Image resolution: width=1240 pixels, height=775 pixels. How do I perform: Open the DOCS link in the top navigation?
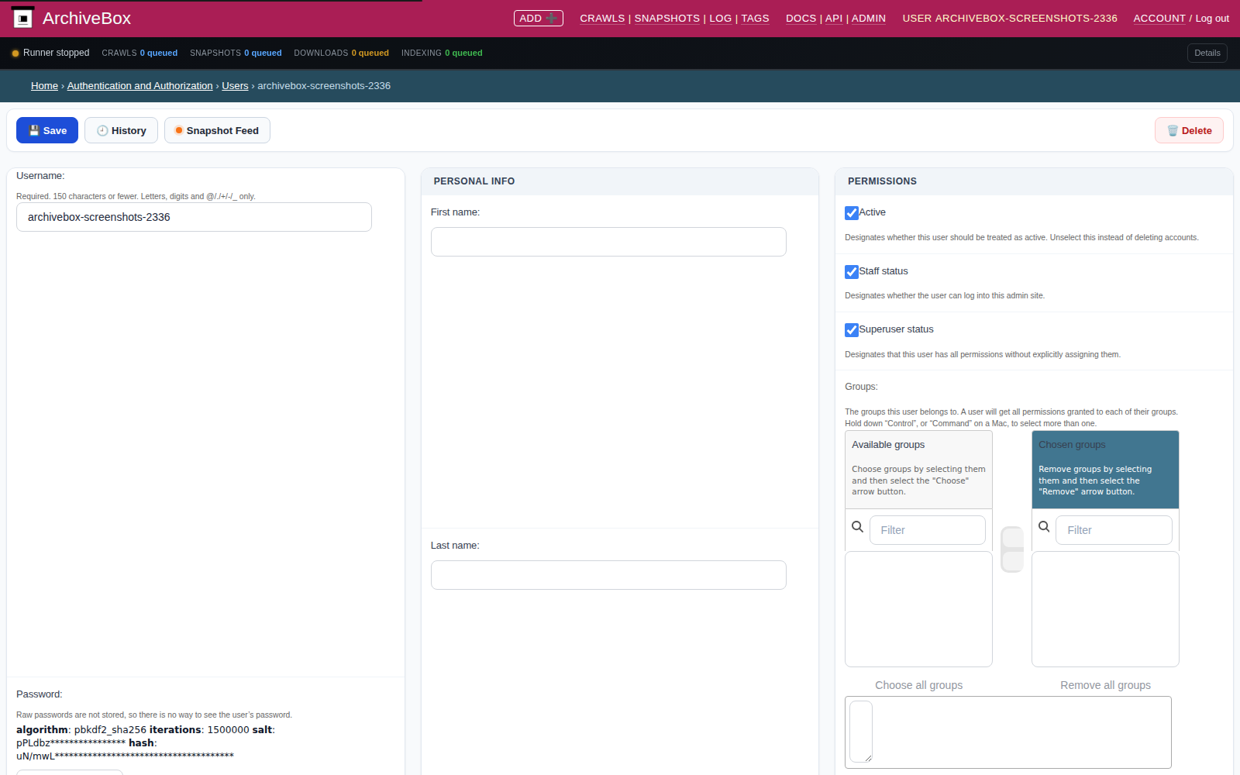(801, 19)
